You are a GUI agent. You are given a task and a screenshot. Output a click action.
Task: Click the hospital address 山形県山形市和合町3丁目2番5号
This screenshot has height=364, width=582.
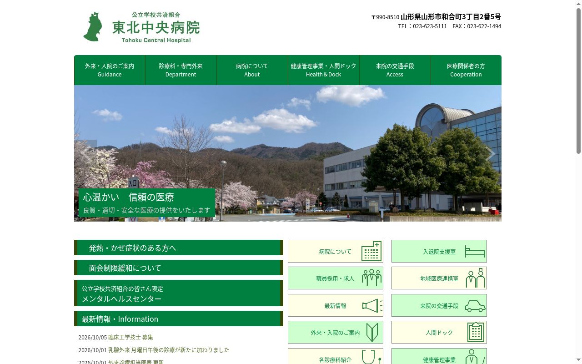coord(451,17)
